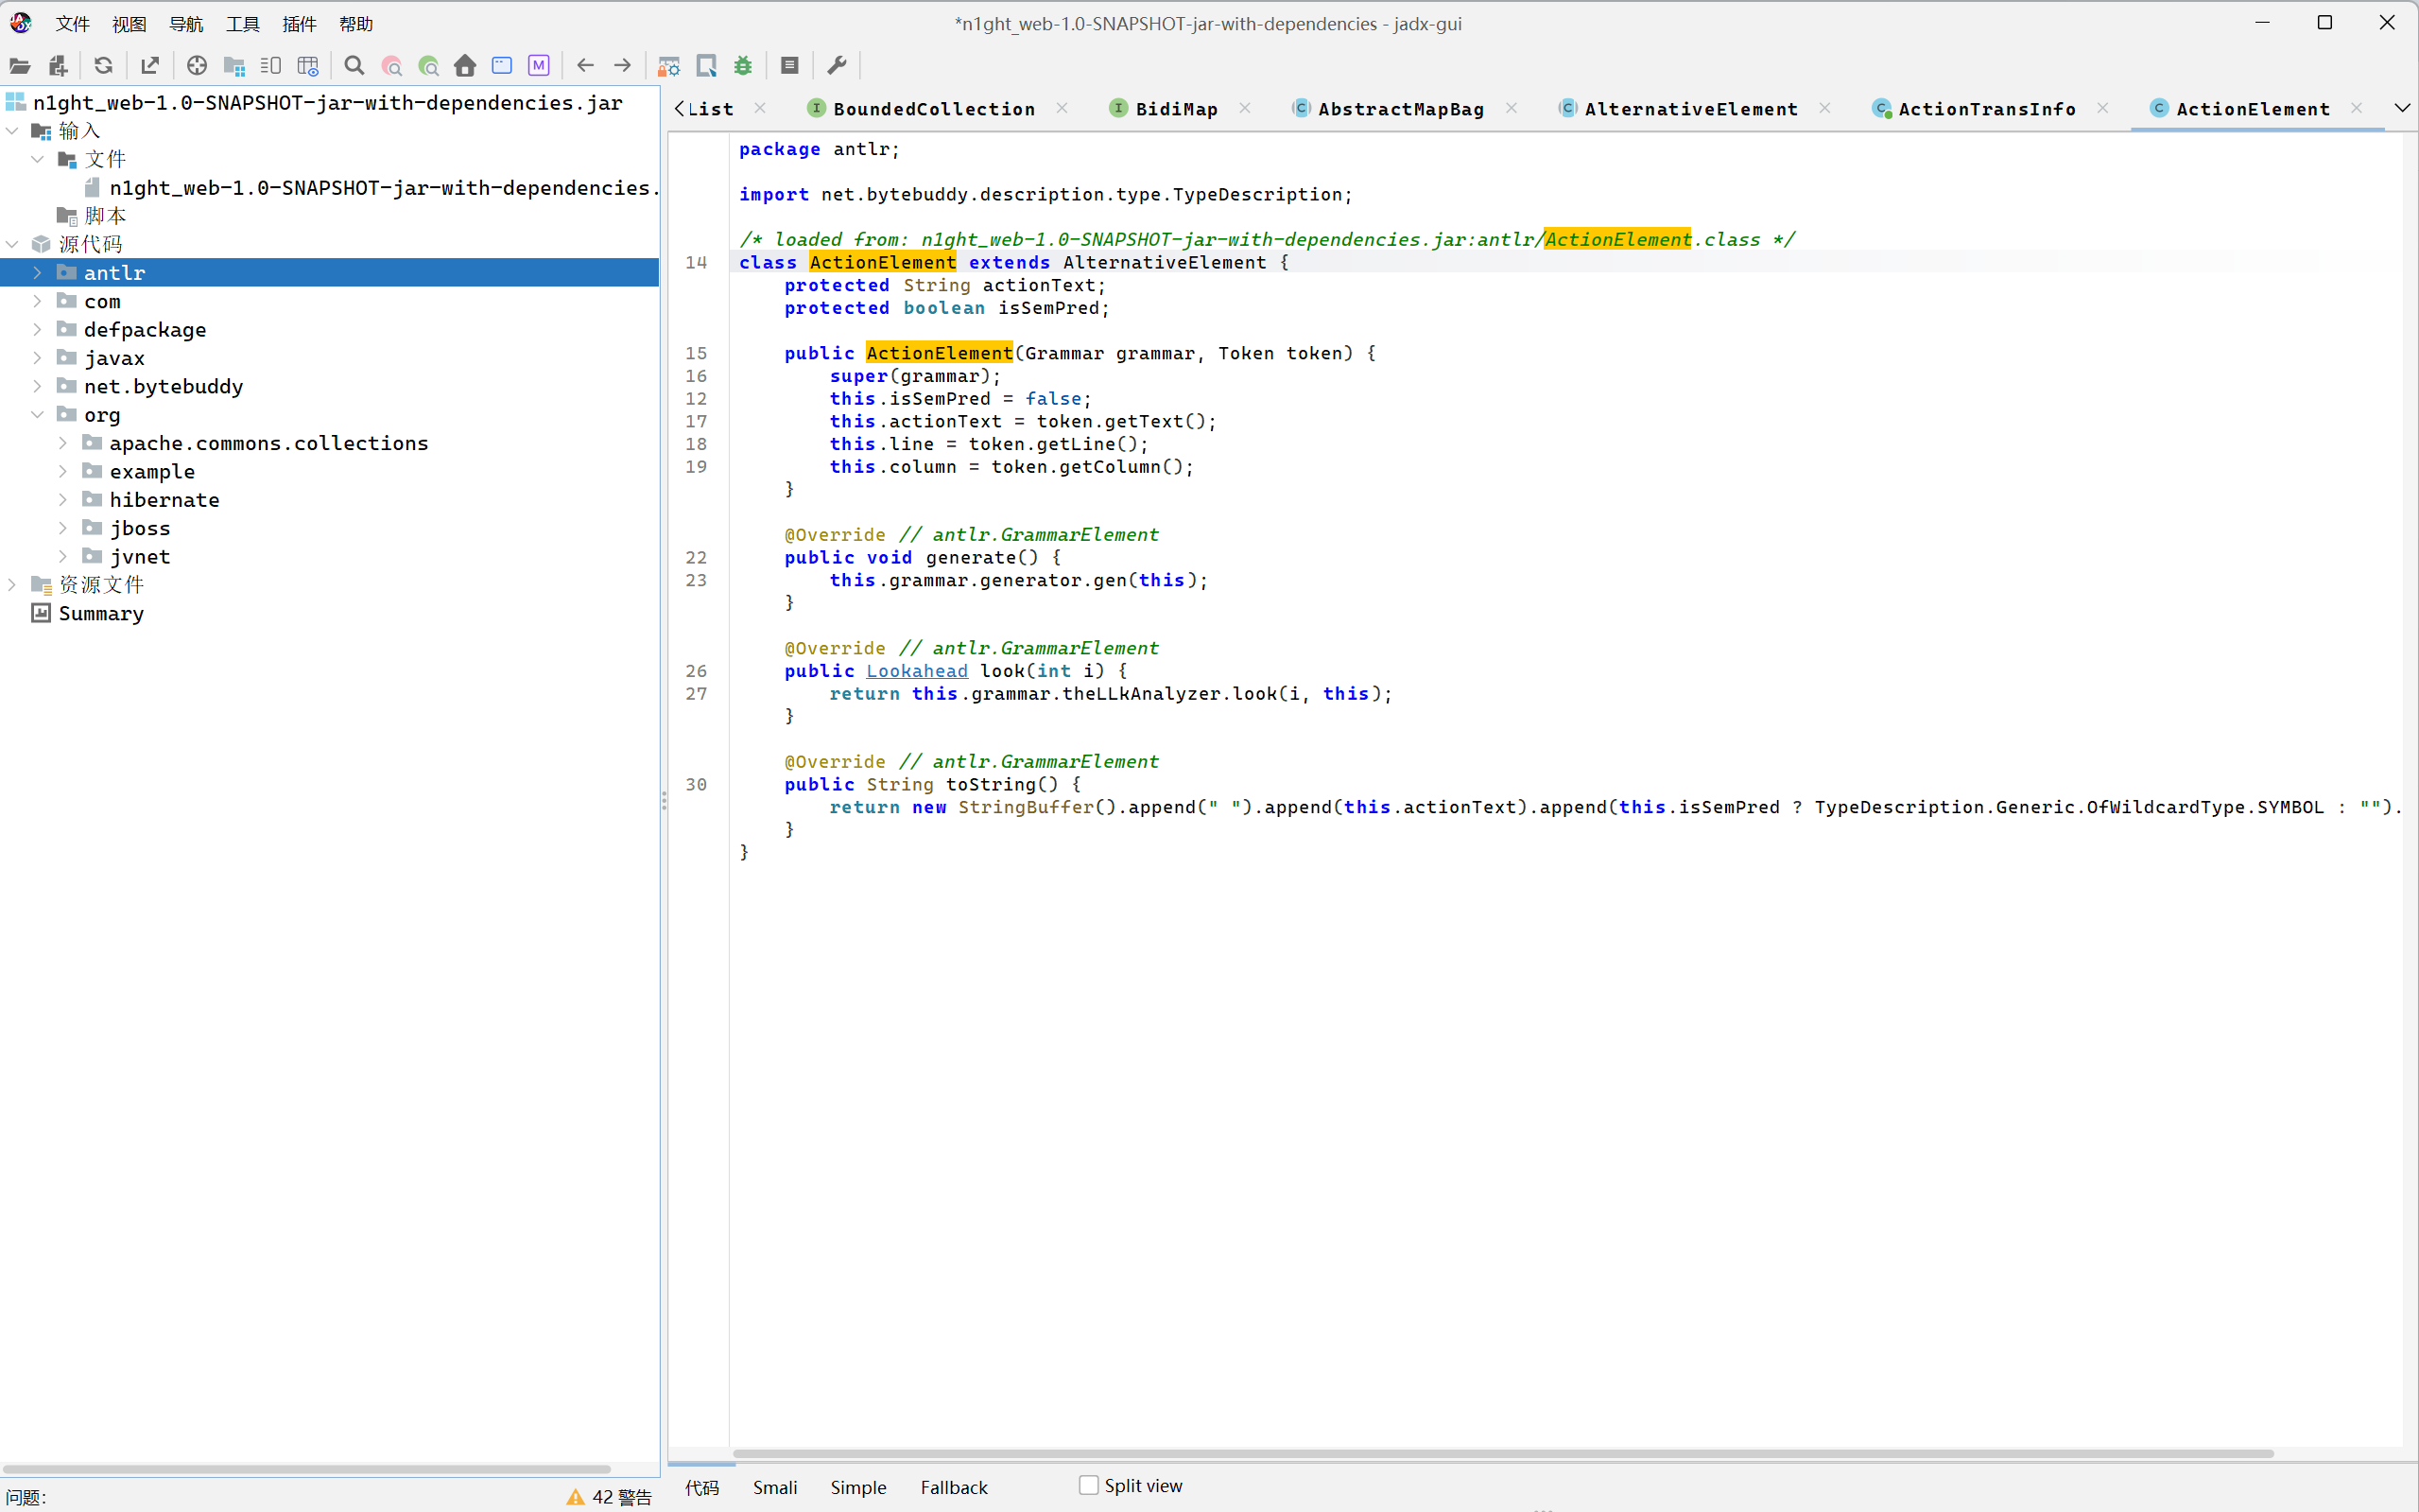Open preferences with the wrench icon
Viewport: 2419px width, 1512px height.
click(837, 66)
